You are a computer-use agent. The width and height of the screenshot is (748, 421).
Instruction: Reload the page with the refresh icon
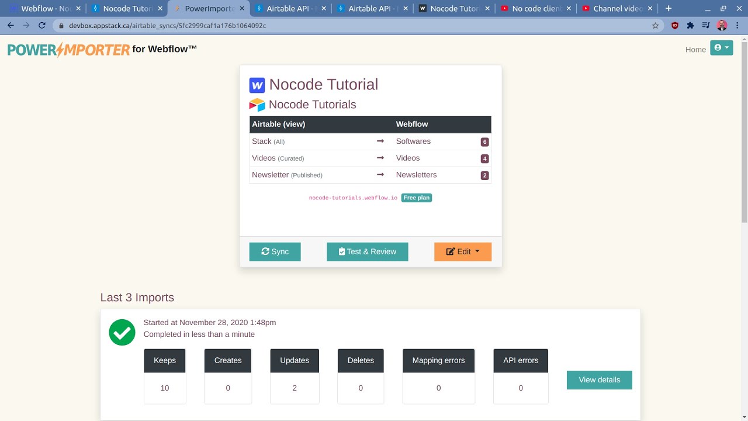coord(42,26)
